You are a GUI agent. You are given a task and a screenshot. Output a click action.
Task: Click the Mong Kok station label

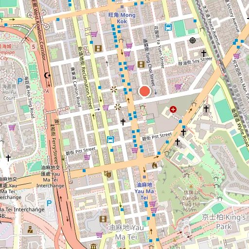(x=122, y=18)
